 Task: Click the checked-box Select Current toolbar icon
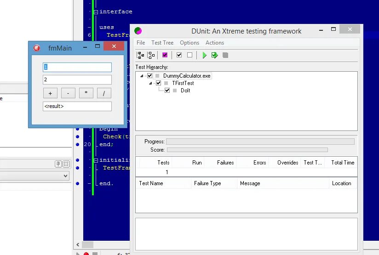coord(179,55)
